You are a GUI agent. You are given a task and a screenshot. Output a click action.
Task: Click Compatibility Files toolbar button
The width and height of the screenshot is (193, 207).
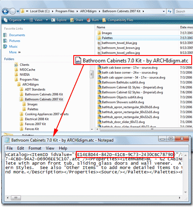[118, 20]
